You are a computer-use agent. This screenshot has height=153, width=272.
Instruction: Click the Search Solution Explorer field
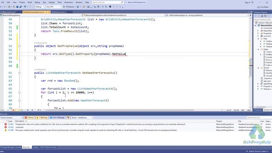click(263, 20)
